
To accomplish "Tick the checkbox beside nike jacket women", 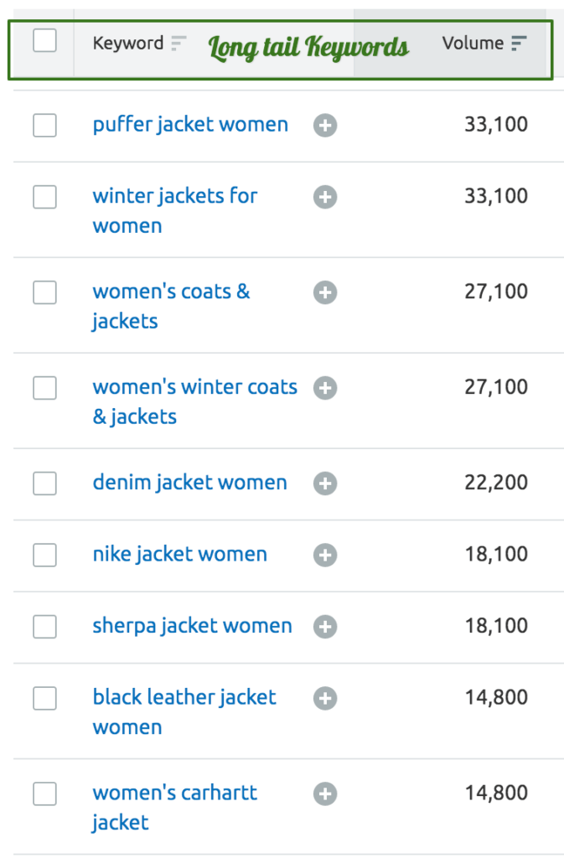I will click(x=45, y=555).
